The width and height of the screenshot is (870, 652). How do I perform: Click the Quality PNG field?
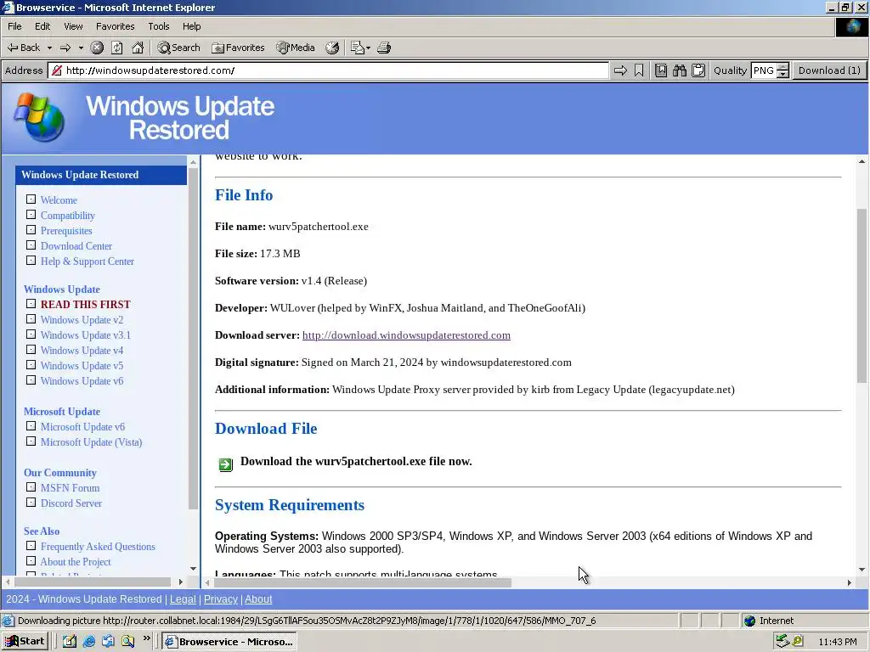pos(764,70)
